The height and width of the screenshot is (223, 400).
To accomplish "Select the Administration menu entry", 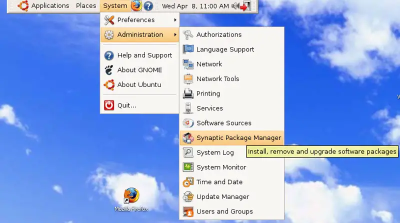I will 140,34.
